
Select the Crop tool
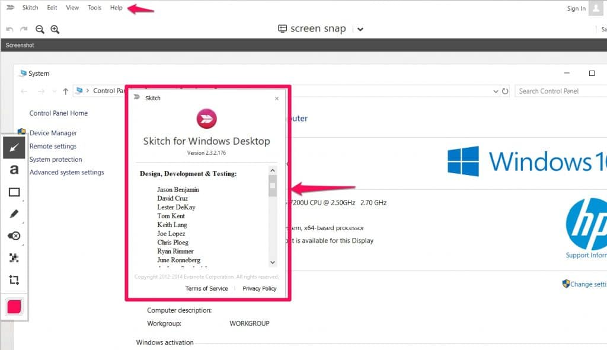[14, 279]
